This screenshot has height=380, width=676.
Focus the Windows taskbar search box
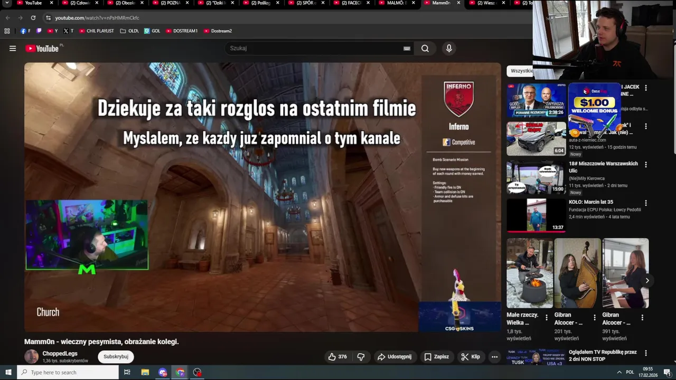(68, 373)
